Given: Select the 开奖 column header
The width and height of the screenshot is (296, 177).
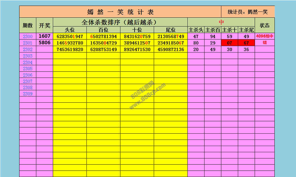Looking at the screenshot, I should (x=45, y=25).
